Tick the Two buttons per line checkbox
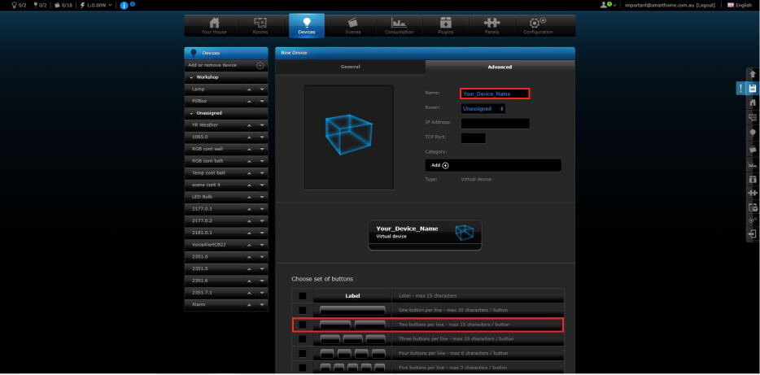 [303, 325]
